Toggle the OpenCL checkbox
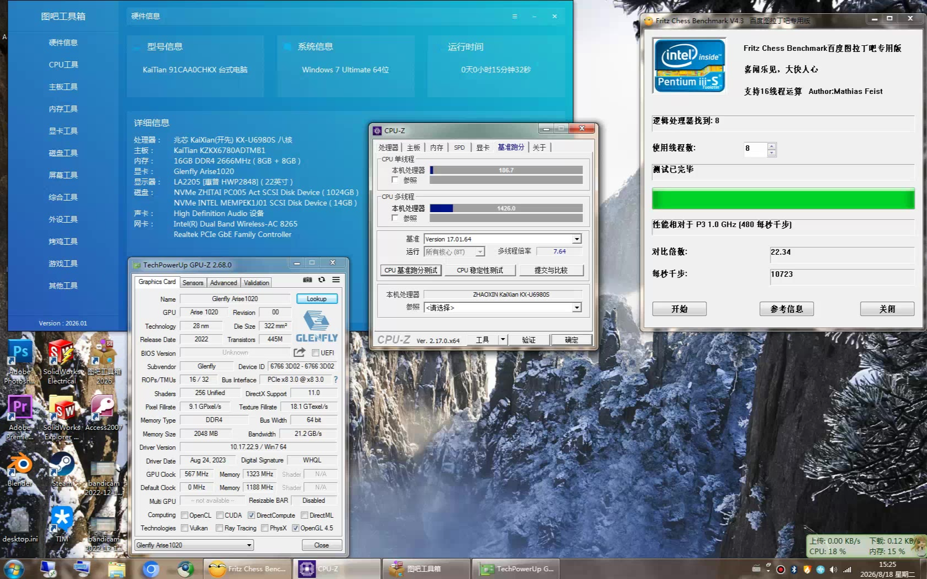This screenshot has width=927, height=579. click(185, 515)
